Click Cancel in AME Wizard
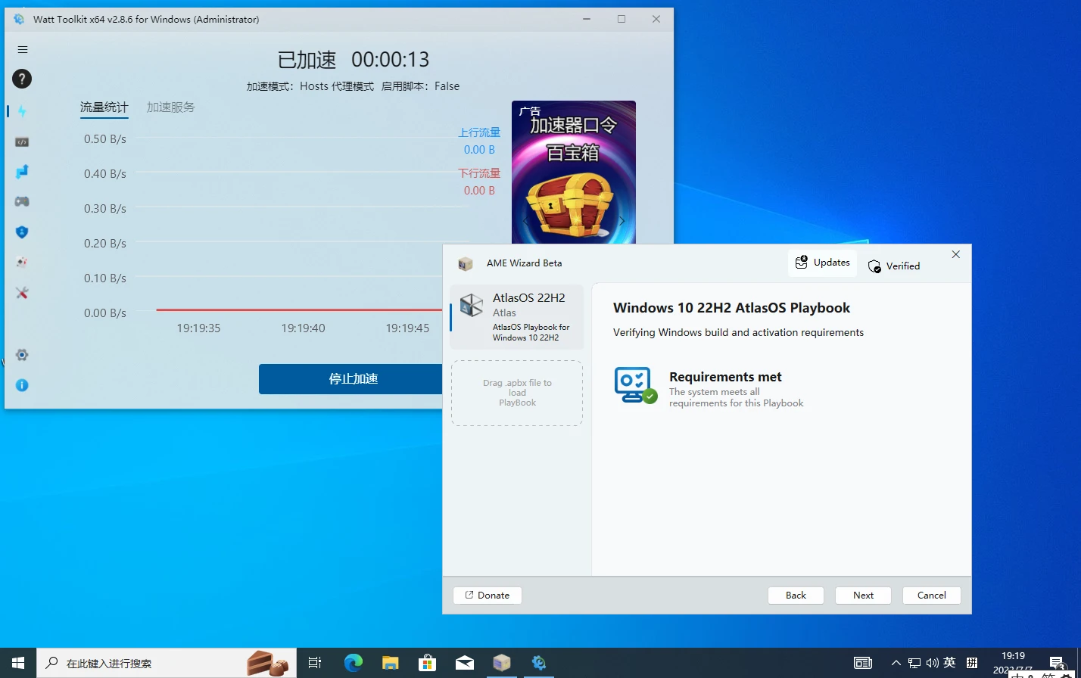The height and width of the screenshot is (678, 1081). coord(931,596)
